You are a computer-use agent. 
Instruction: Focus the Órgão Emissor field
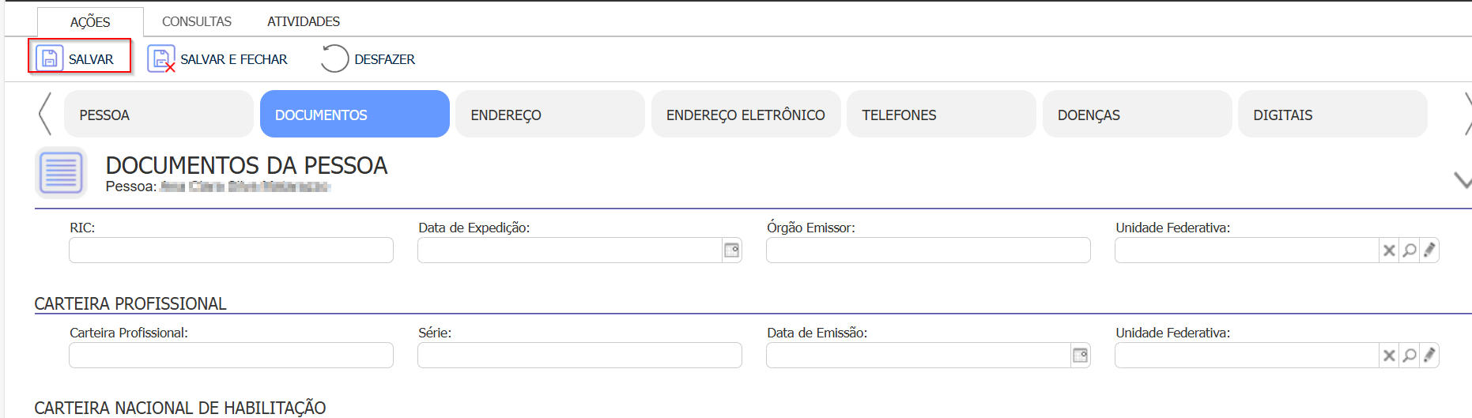pyautogui.click(x=928, y=250)
